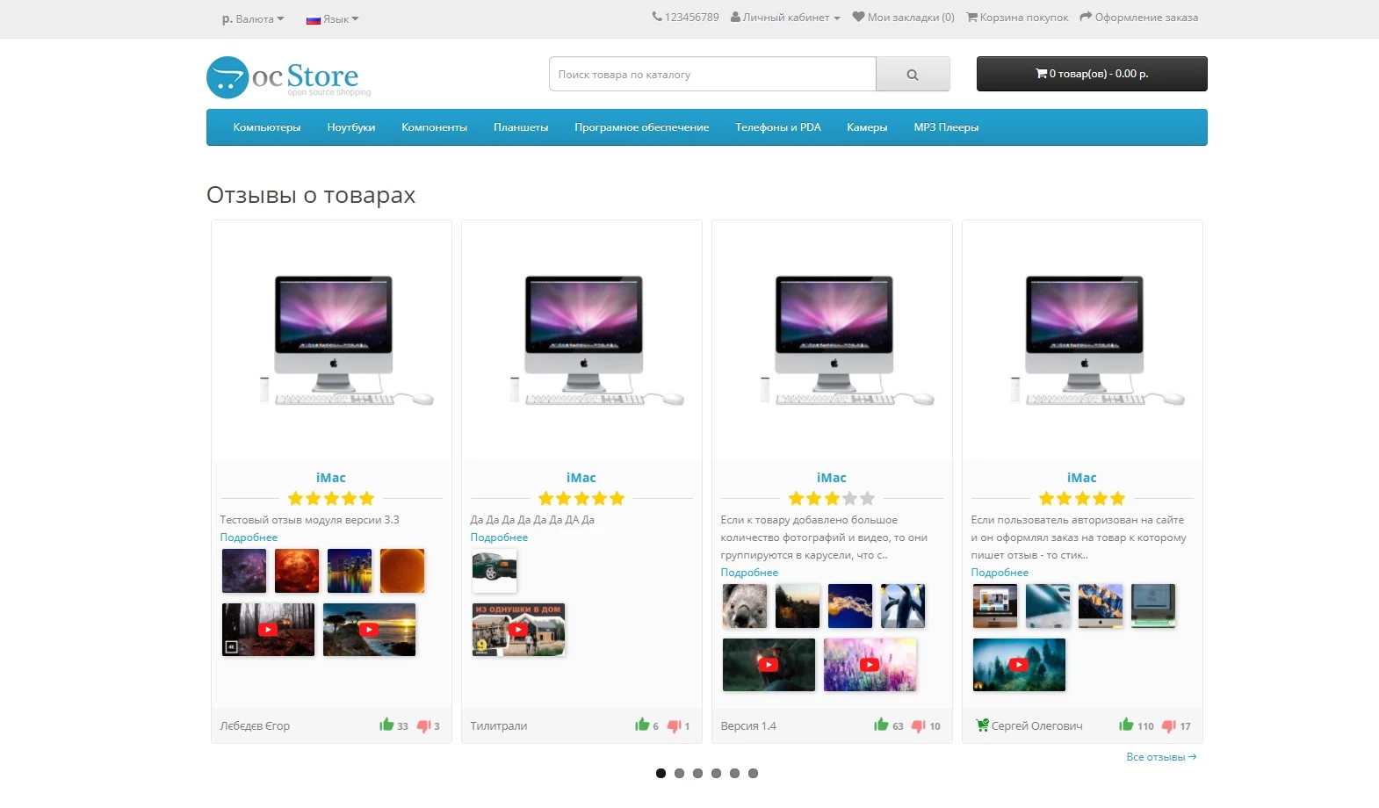Click Подробнее under Тестовый отзыв модуля
The width and height of the screenshot is (1379, 808).
click(249, 537)
